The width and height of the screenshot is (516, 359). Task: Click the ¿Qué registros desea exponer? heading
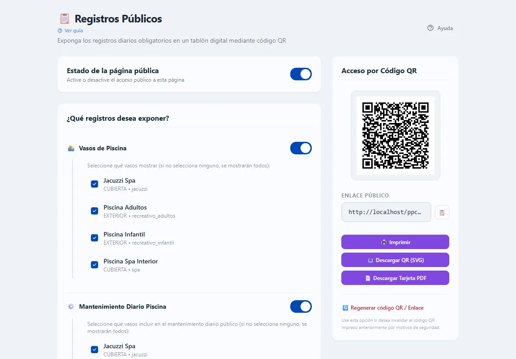(x=118, y=118)
